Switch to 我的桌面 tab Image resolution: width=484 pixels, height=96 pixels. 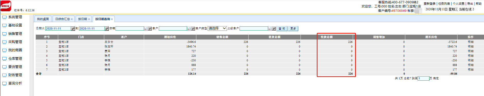[x=43, y=19]
